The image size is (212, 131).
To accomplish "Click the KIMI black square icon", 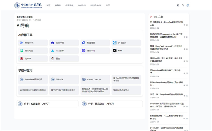I will click(x=115, y=51).
